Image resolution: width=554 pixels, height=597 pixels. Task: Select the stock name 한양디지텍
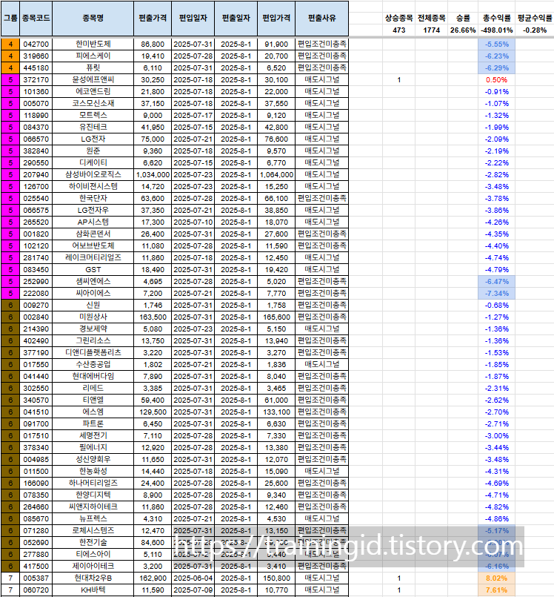(x=93, y=495)
